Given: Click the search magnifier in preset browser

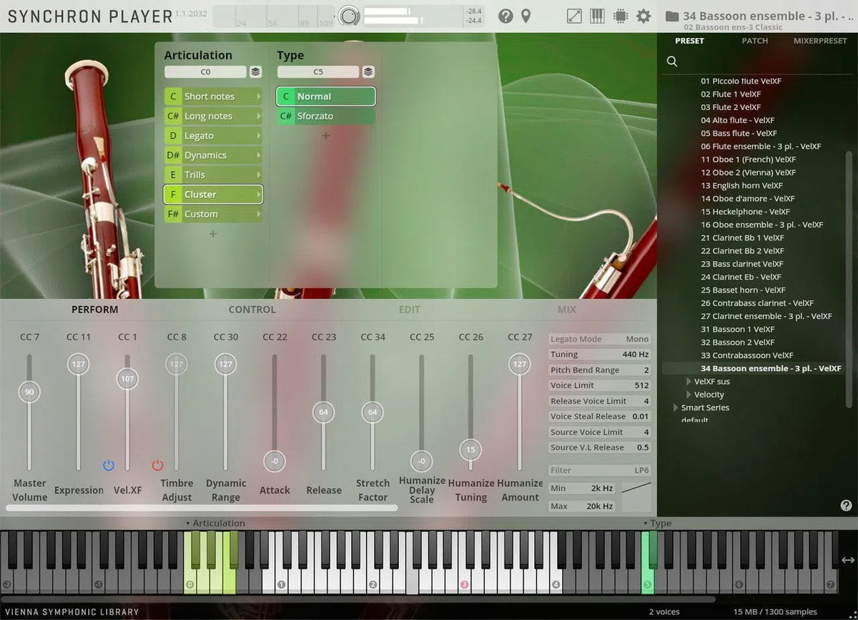Looking at the screenshot, I should tap(672, 61).
